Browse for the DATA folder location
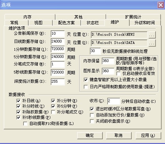This screenshot has height=144, width=165. pos(152,43)
